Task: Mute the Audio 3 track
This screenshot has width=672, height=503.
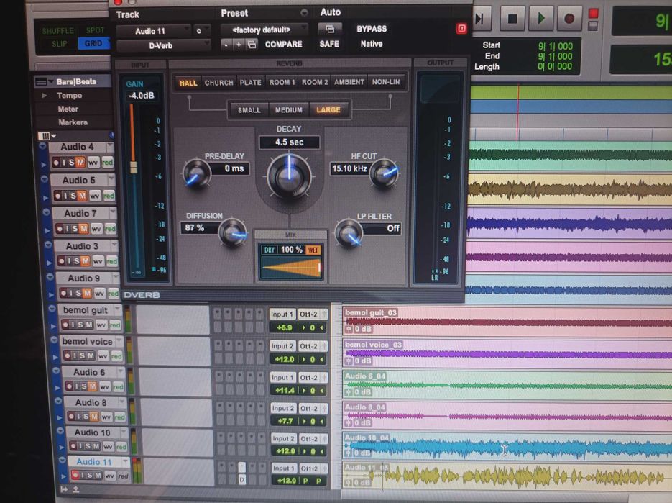Action: pyautogui.click(x=86, y=261)
